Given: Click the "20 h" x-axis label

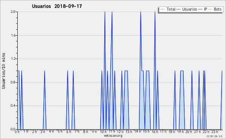Looking at the screenshot, I should pyautogui.click(x=189, y=131).
